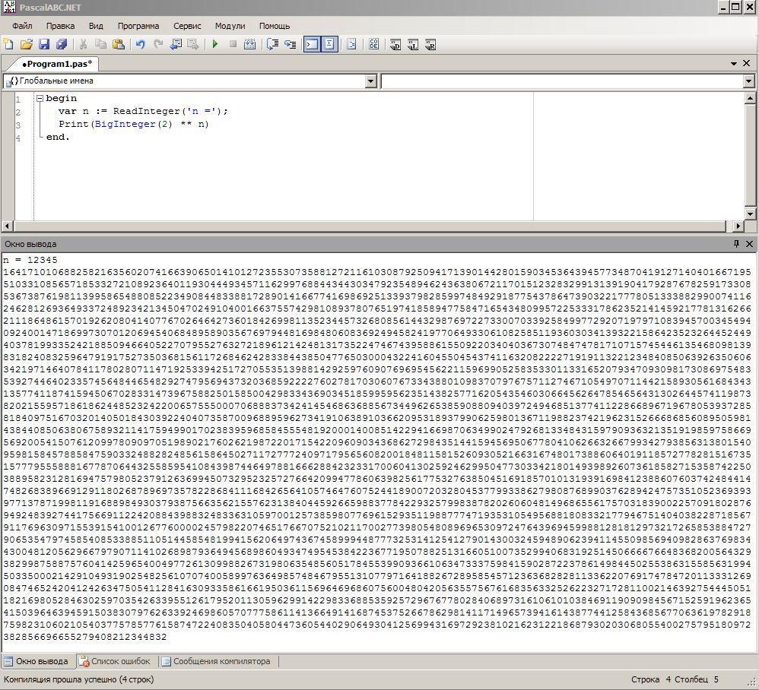The width and height of the screenshot is (759, 690).
Task: Open the Программа menu
Action: coord(138,26)
